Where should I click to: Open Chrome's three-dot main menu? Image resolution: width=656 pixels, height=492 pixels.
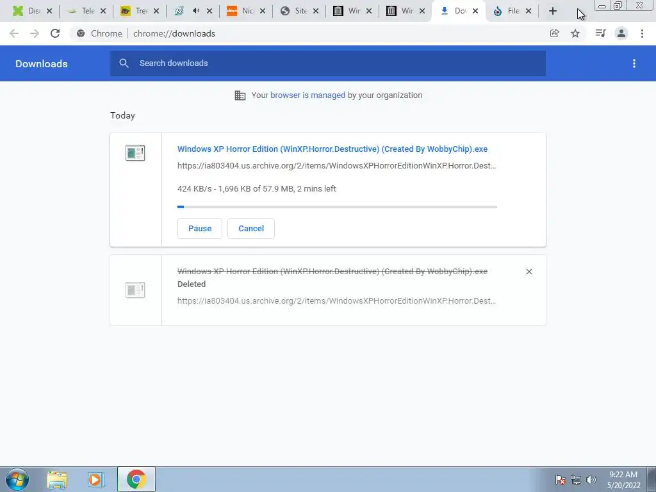(x=642, y=33)
